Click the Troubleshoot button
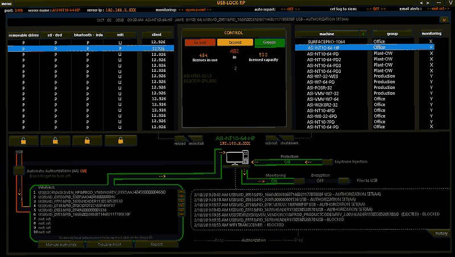The width and height of the screenshot is (455, 257). 109,245
